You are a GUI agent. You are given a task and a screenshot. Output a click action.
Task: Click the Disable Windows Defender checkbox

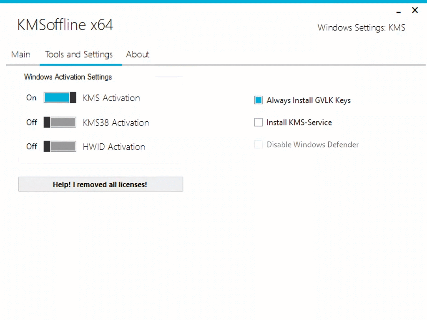click(x=258, y=144)
